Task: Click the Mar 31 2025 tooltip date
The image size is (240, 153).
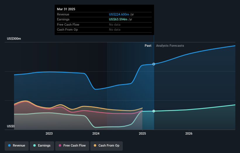Action: [x=66, y=9]
